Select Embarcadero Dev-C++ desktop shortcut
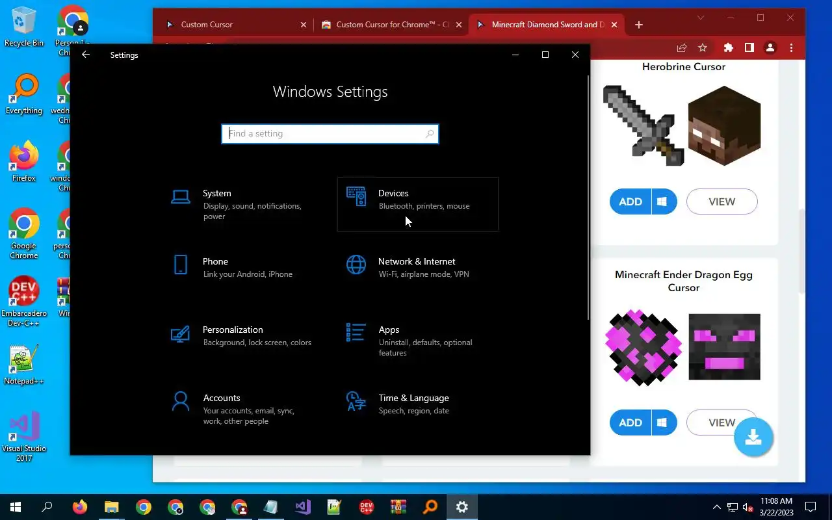Image resolution: width=832 pixels, height=520 pixels. (24, 302)
